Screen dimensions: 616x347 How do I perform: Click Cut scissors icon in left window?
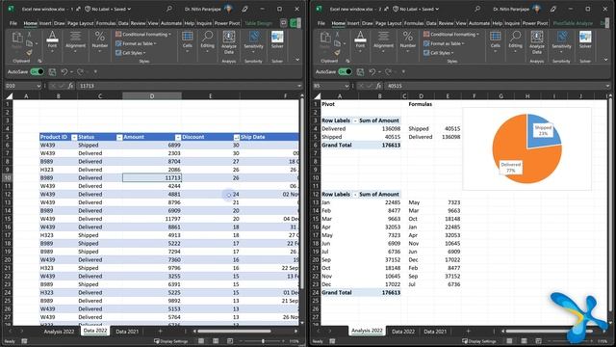click(29, 35)
